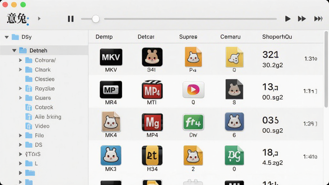The image size is (329, 185).
Task: Click the ShoperhOu column header
Action: (277, 37)
